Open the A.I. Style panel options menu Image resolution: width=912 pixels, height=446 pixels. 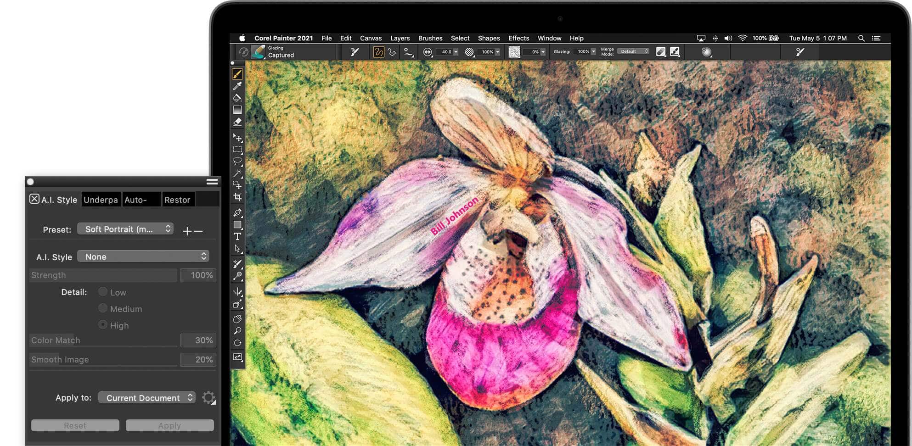tap(212, 182)
